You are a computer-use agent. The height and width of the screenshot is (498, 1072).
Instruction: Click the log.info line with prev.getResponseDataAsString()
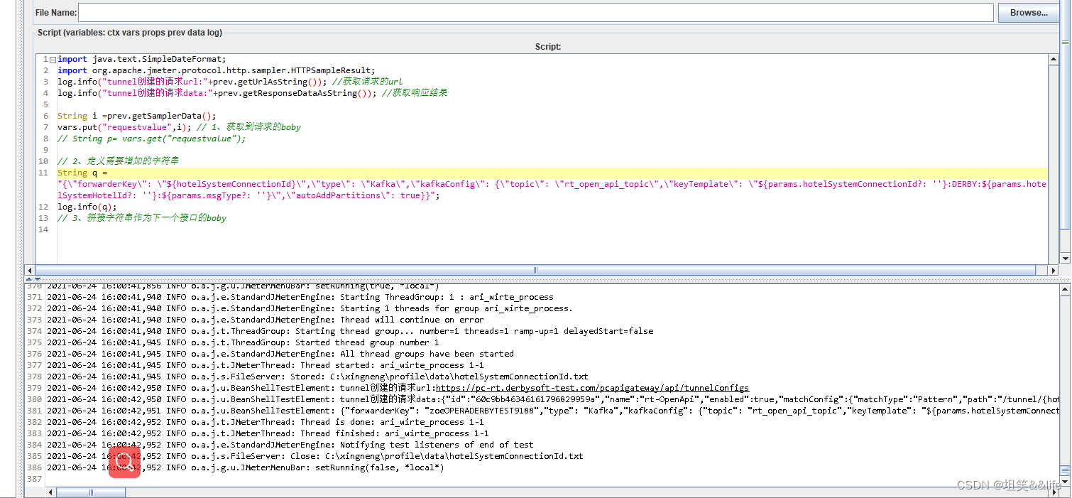(x=253, y=93)
